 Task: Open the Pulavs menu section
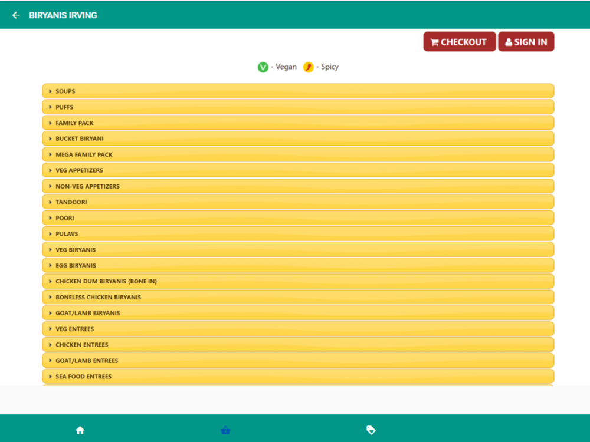pyautogui.click(x=298, y=234)
